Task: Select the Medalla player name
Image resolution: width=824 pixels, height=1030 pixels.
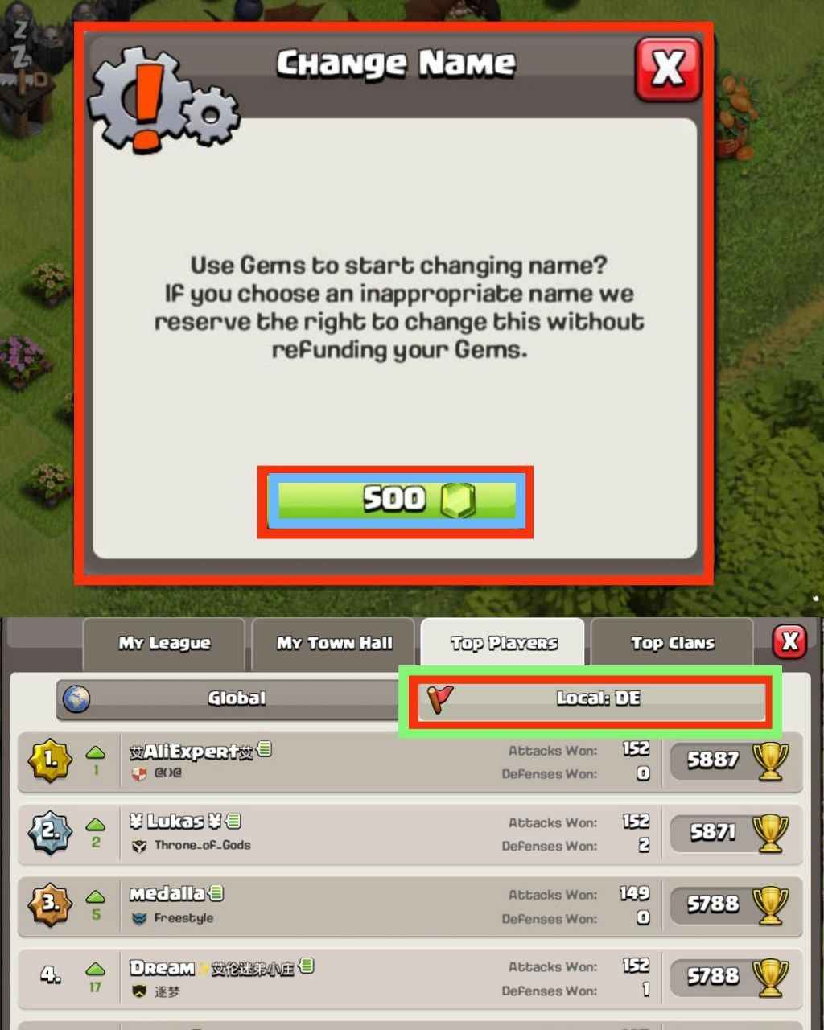Action: (167, 893)
